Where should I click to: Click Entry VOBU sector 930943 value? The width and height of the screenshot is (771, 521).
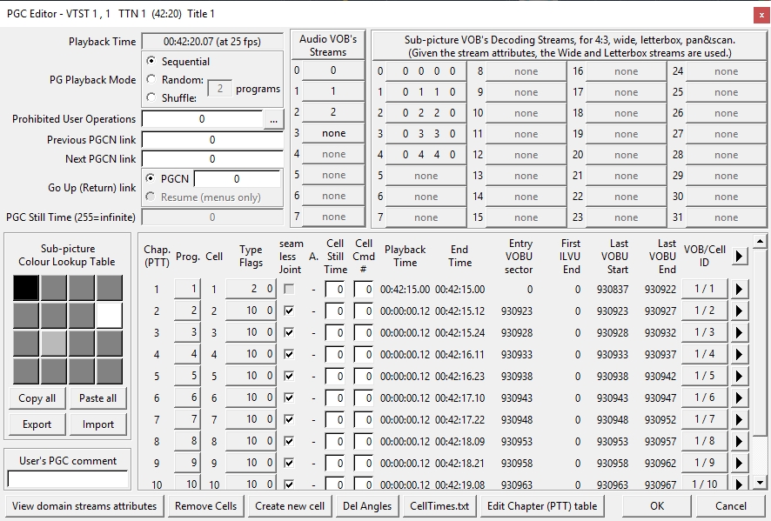point(517,397)
